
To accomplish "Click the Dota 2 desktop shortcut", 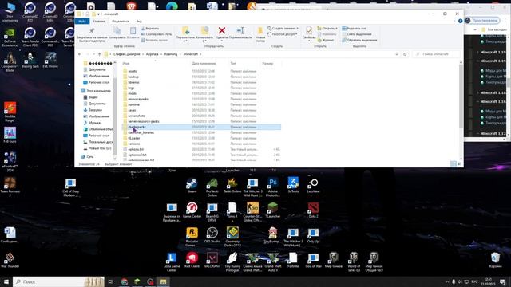I will (x=313, y=210).
